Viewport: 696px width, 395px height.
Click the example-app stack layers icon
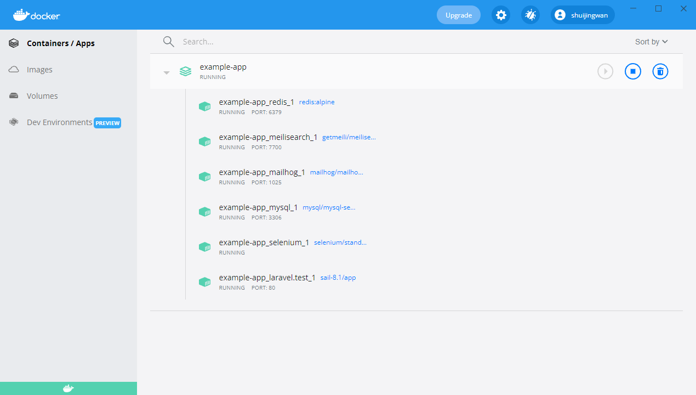pyautogui.click(x=185, y=71)
